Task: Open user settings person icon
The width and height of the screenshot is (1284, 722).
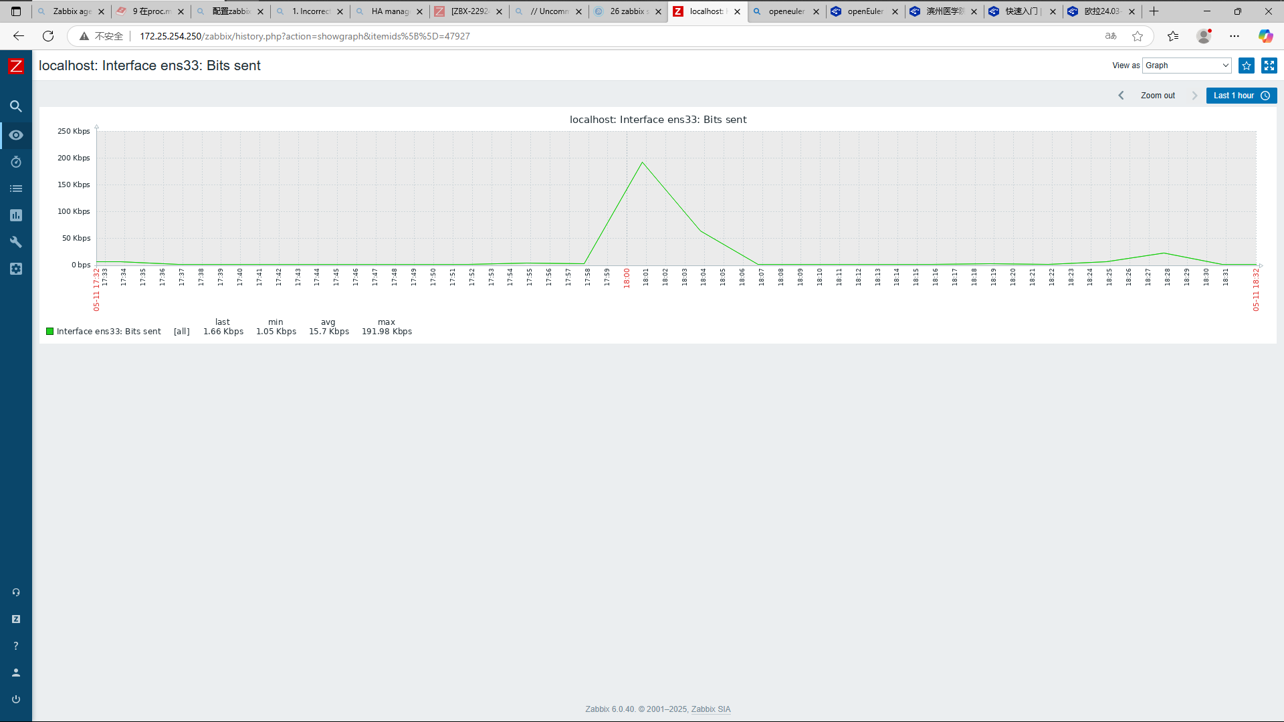Action: point(16,673)
